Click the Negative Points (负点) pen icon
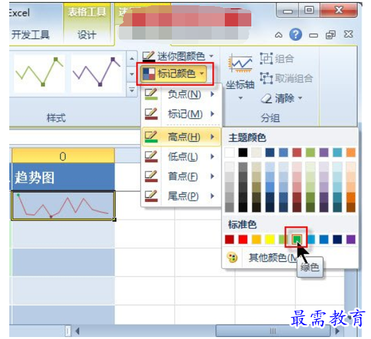371x339 pixels. (151, 94)
